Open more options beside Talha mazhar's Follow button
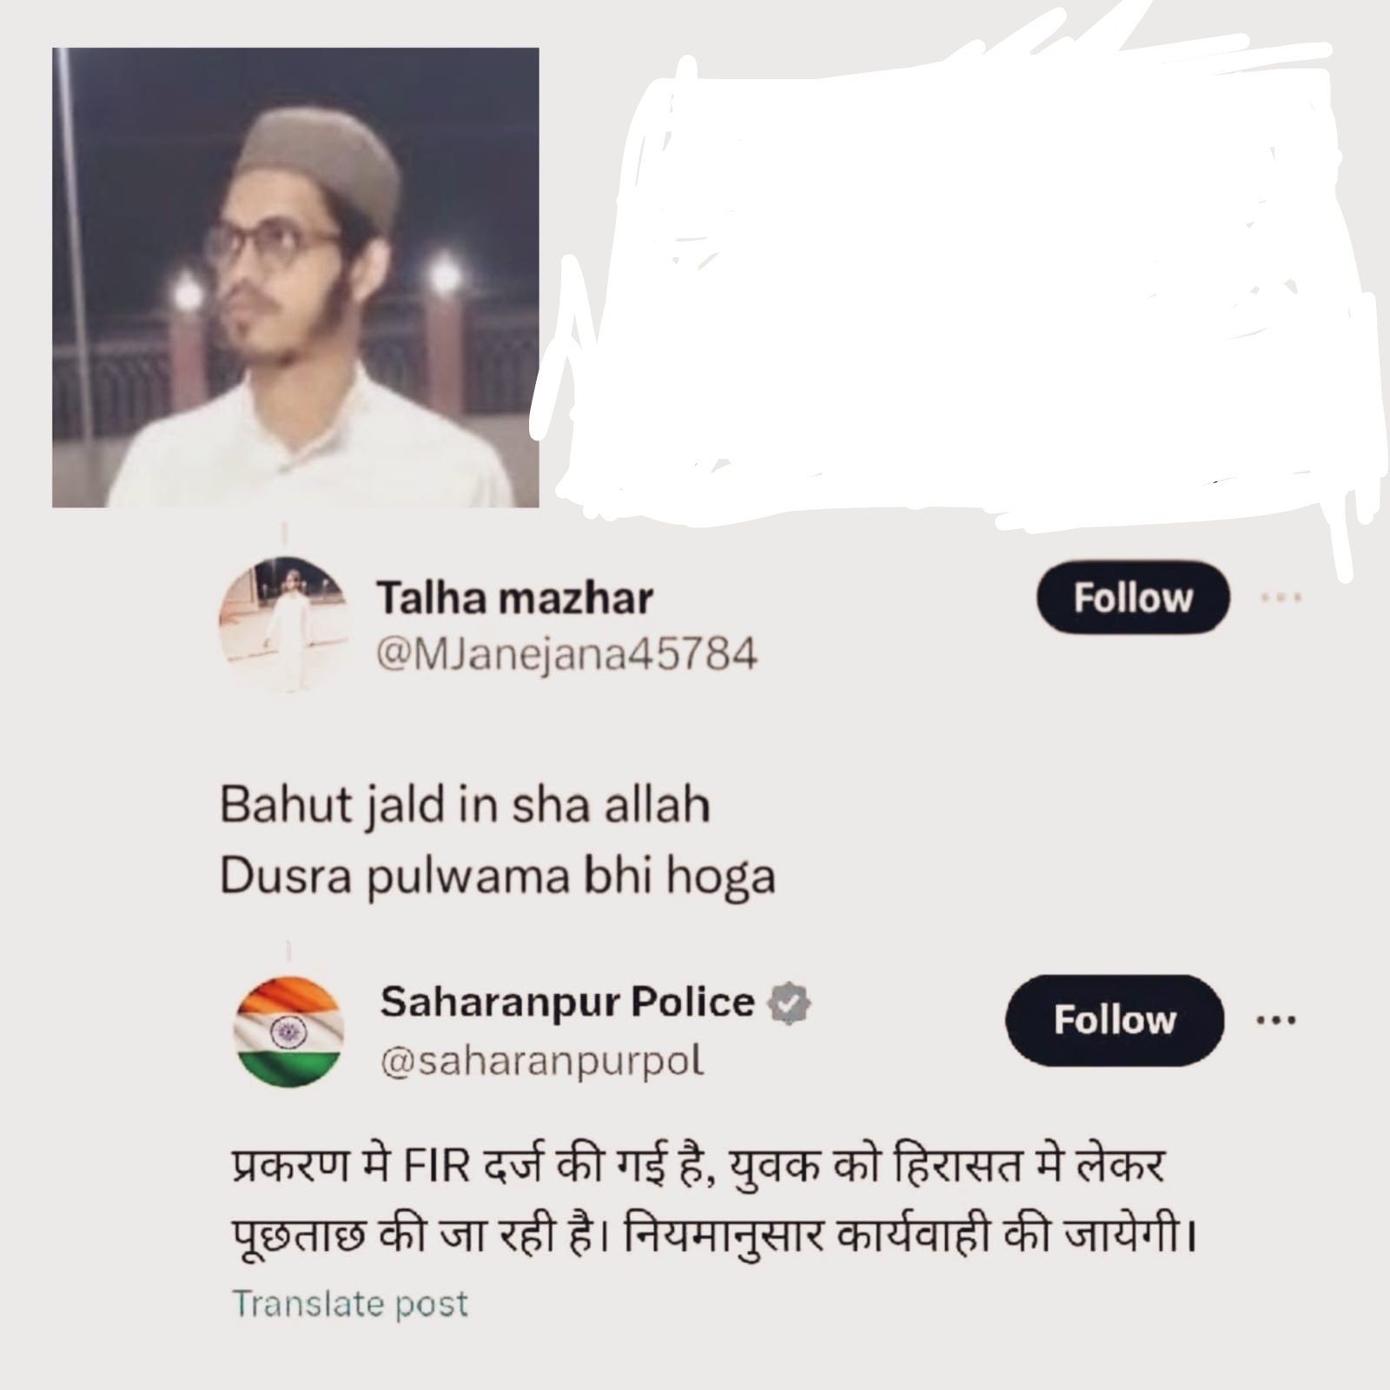1390x1390 pixels. (1281, 598)
